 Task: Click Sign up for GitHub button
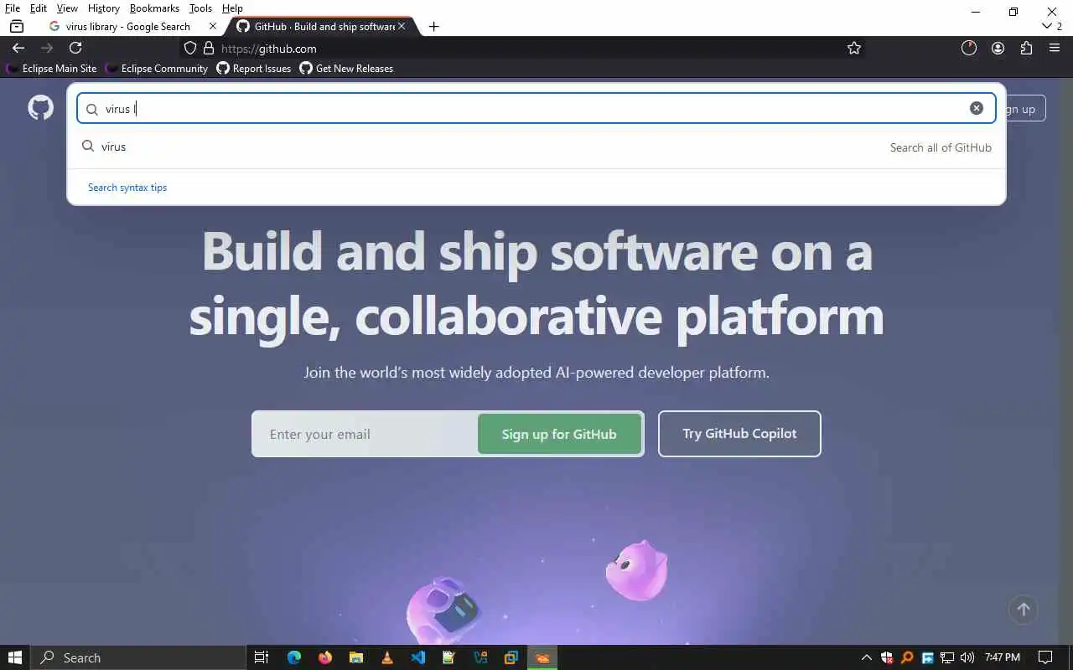pos(559,434)
